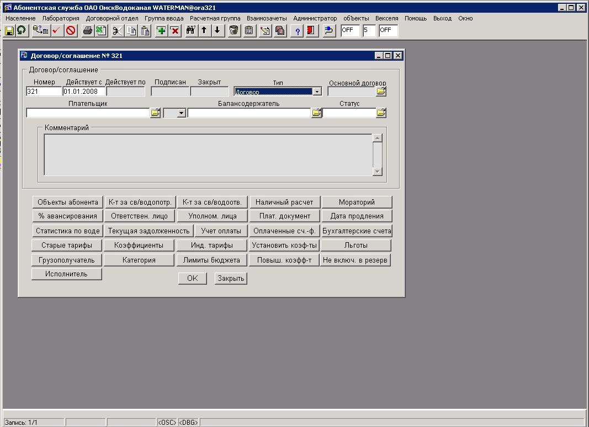
Task: Click the red prohibition circle toolbar icon
Action: 71,30
